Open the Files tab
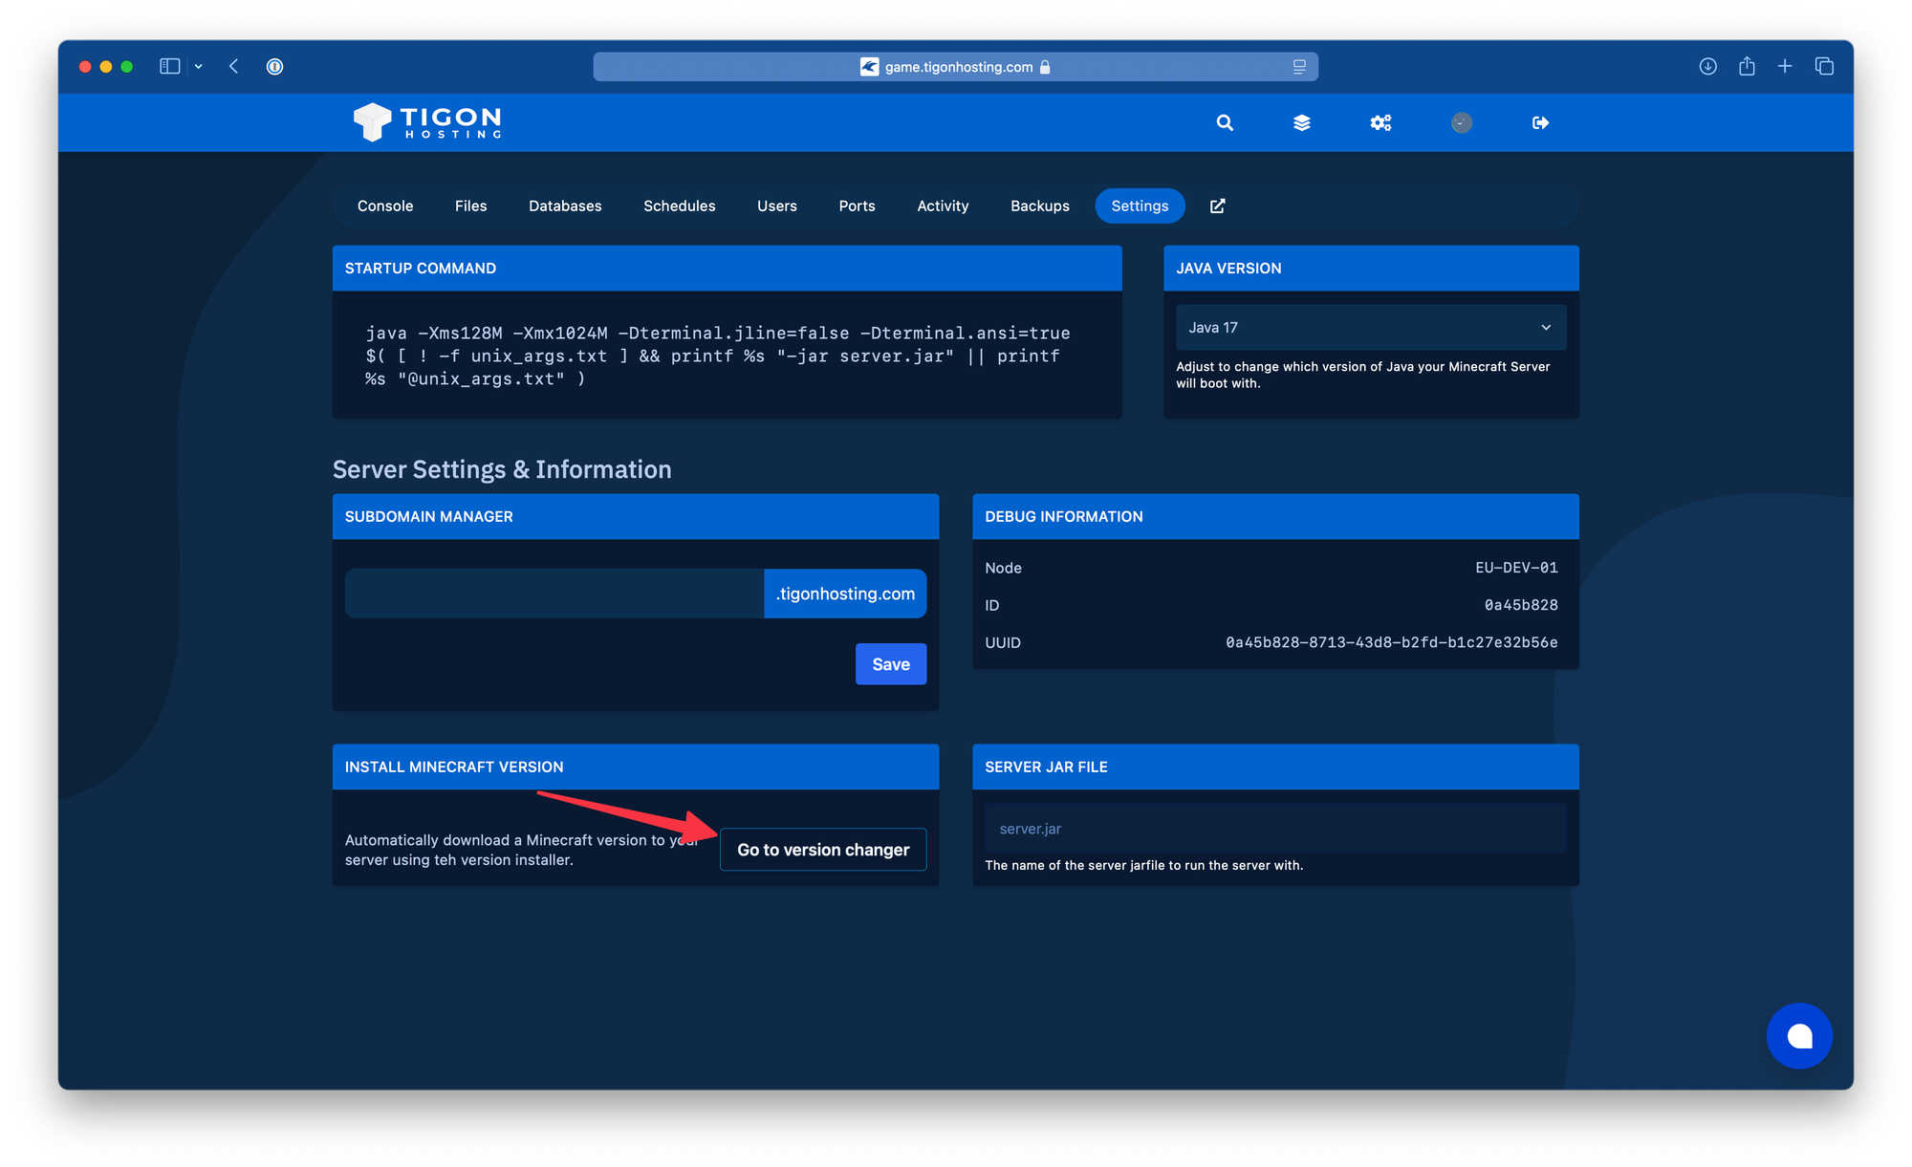 pyautogui.click(x=471, y=205)
